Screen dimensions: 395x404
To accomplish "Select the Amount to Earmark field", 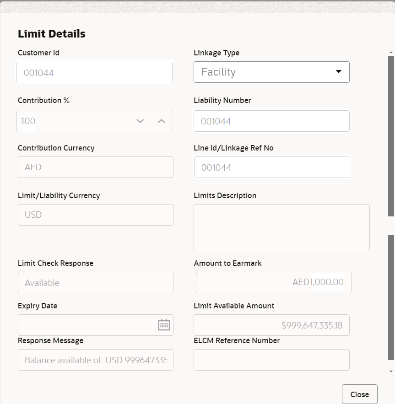I will (x=273, y=282).
